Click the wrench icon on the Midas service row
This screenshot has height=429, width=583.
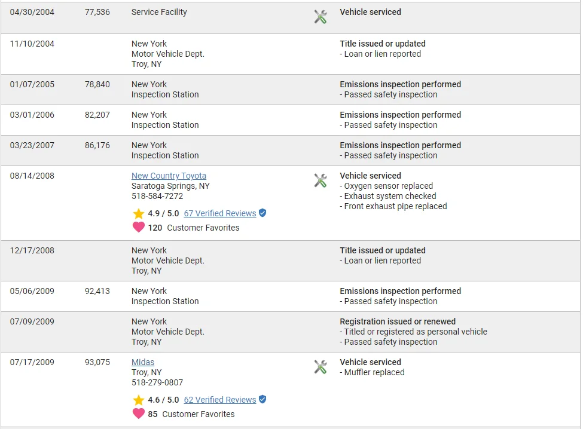coord(321,367)
